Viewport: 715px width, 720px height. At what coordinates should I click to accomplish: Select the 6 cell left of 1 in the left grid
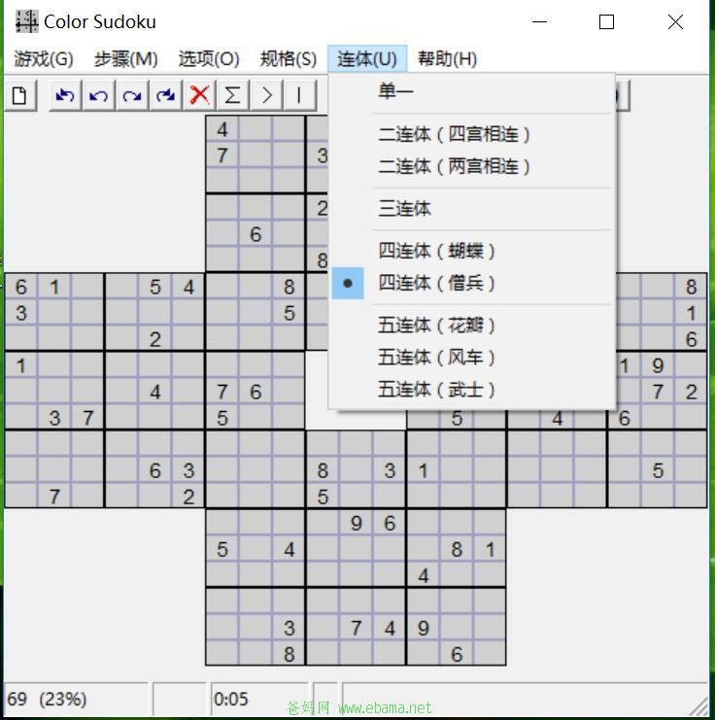(x=21, y=287)
